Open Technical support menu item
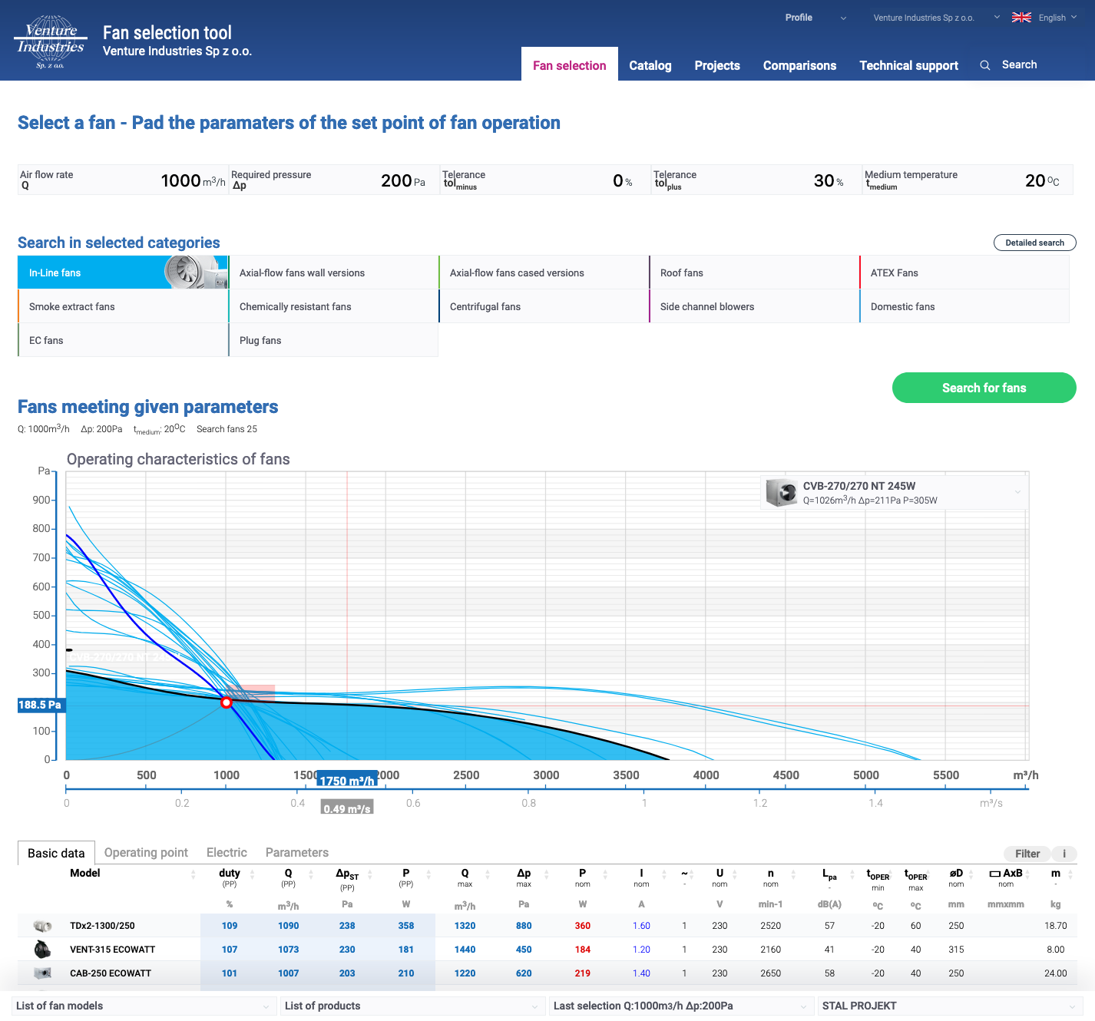 coord(908,65)
